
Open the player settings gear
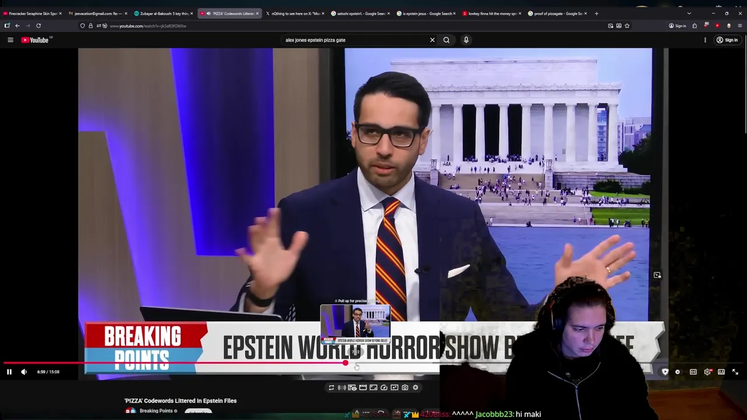pos(707,372)
